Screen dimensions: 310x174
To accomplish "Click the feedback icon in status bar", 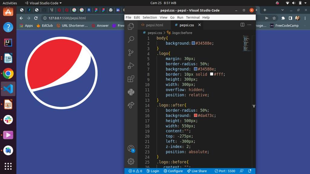I will pos(242,171).
